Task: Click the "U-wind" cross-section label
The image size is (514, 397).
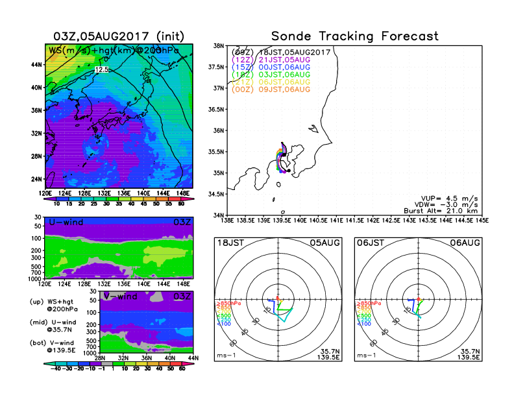Action: pos(66,222)
